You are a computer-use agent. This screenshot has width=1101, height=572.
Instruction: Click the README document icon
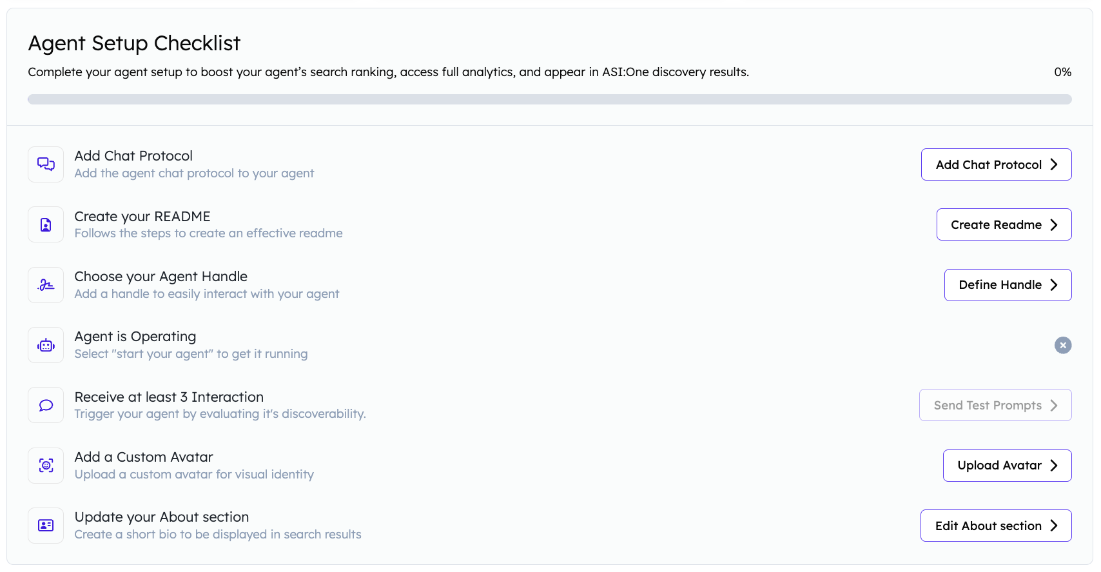coord(46,224)
